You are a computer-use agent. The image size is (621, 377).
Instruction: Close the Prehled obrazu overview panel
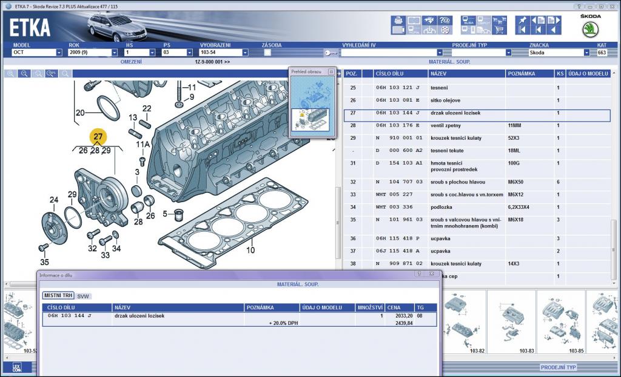[331, 71]
